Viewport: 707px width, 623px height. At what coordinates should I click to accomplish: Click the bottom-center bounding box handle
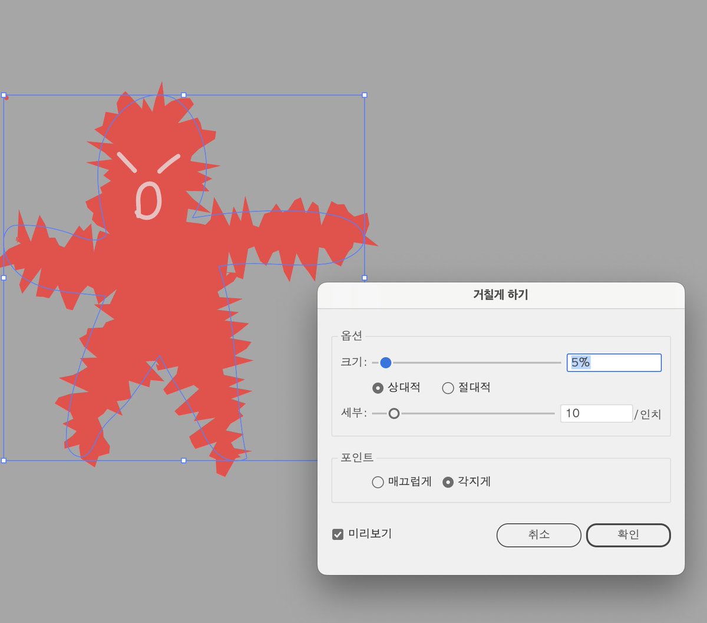pyautogui.click(x=184, y=460)
